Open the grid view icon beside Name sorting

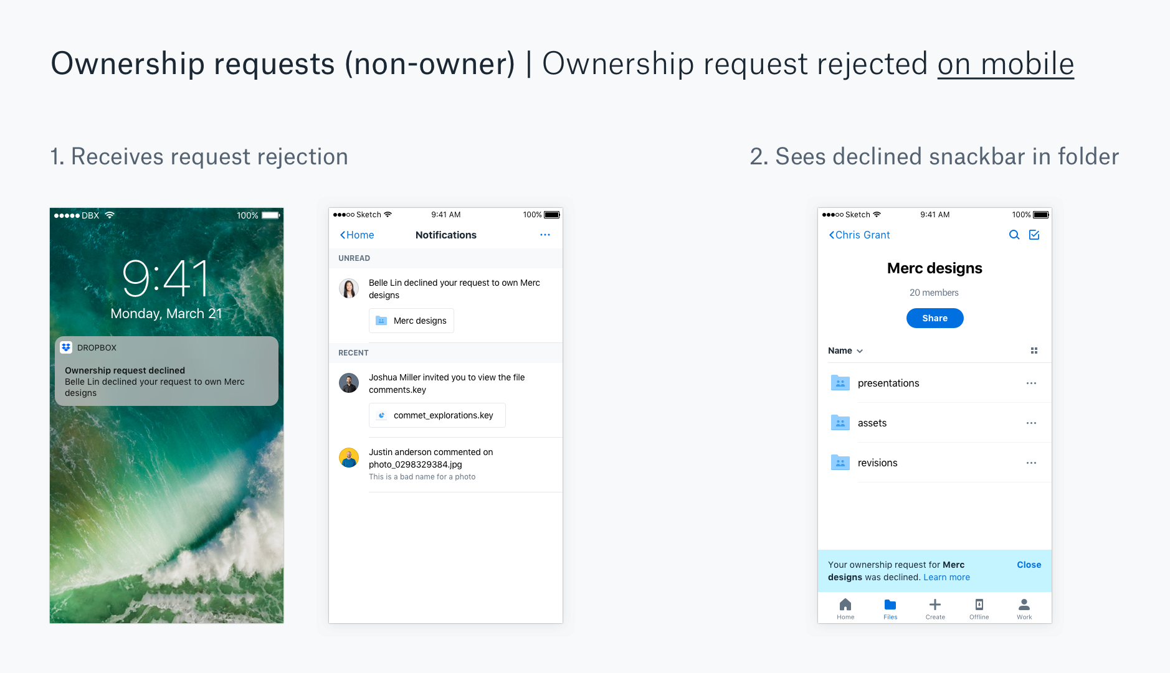(x=1034, y=351)
